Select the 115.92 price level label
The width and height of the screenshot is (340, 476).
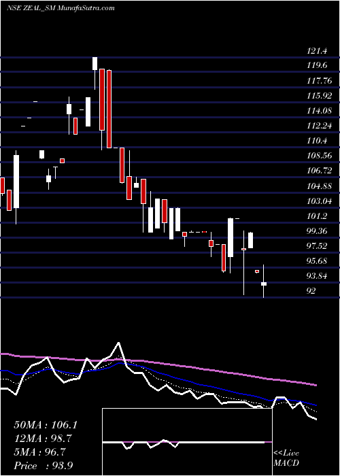tap(319, 96)
